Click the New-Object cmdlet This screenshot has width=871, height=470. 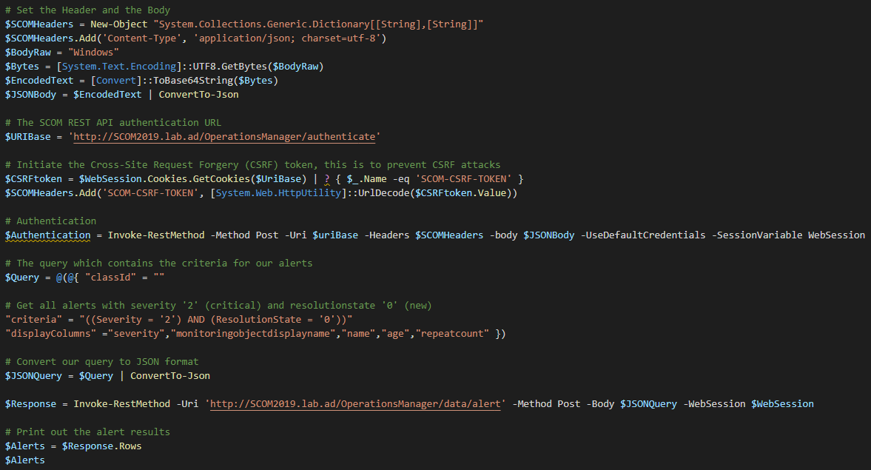tap(119, 24)
